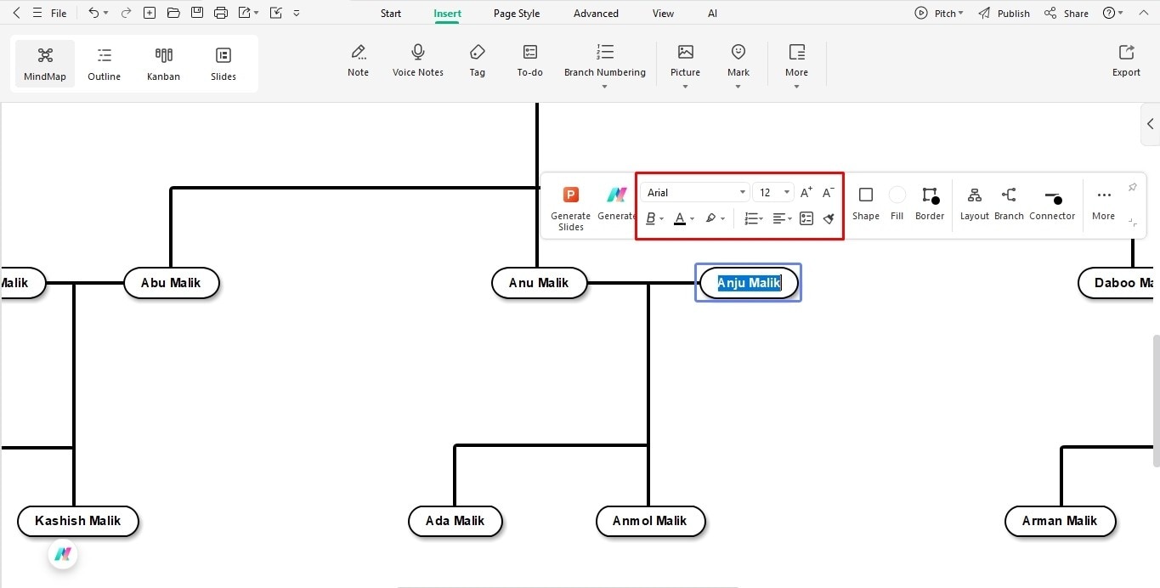Insert a Picture
Image resolution: width=1160 pixels, height=588 pixels.
(685, 59)
